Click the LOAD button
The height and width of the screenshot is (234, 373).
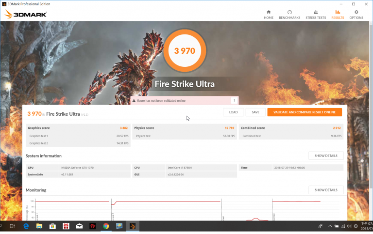coord(233,112)
